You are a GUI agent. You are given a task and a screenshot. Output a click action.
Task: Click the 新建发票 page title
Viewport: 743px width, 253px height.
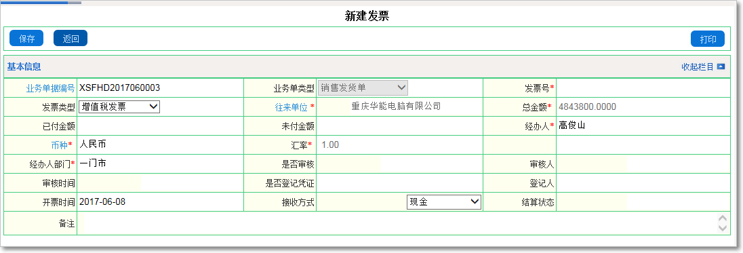(367, 16)
